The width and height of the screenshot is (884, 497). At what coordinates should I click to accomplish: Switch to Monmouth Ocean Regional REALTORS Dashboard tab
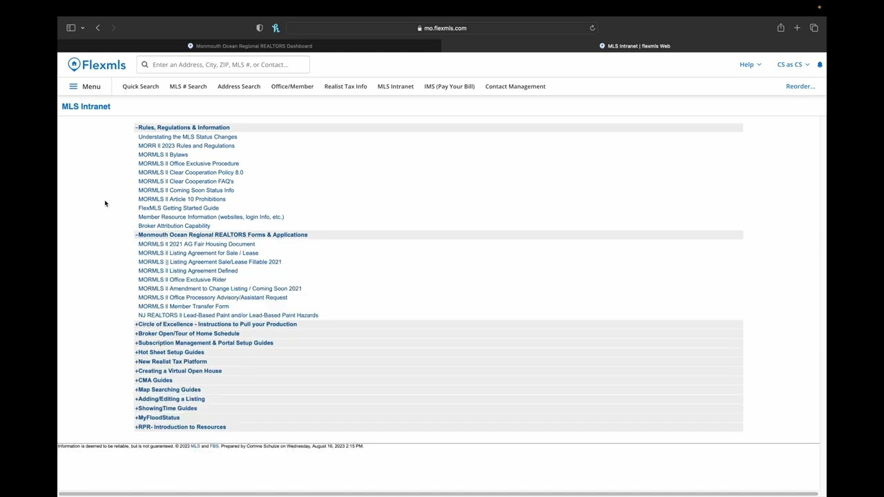[249, 46]
